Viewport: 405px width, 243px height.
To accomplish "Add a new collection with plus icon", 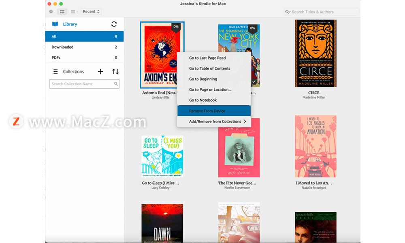I will pos(100,72).
